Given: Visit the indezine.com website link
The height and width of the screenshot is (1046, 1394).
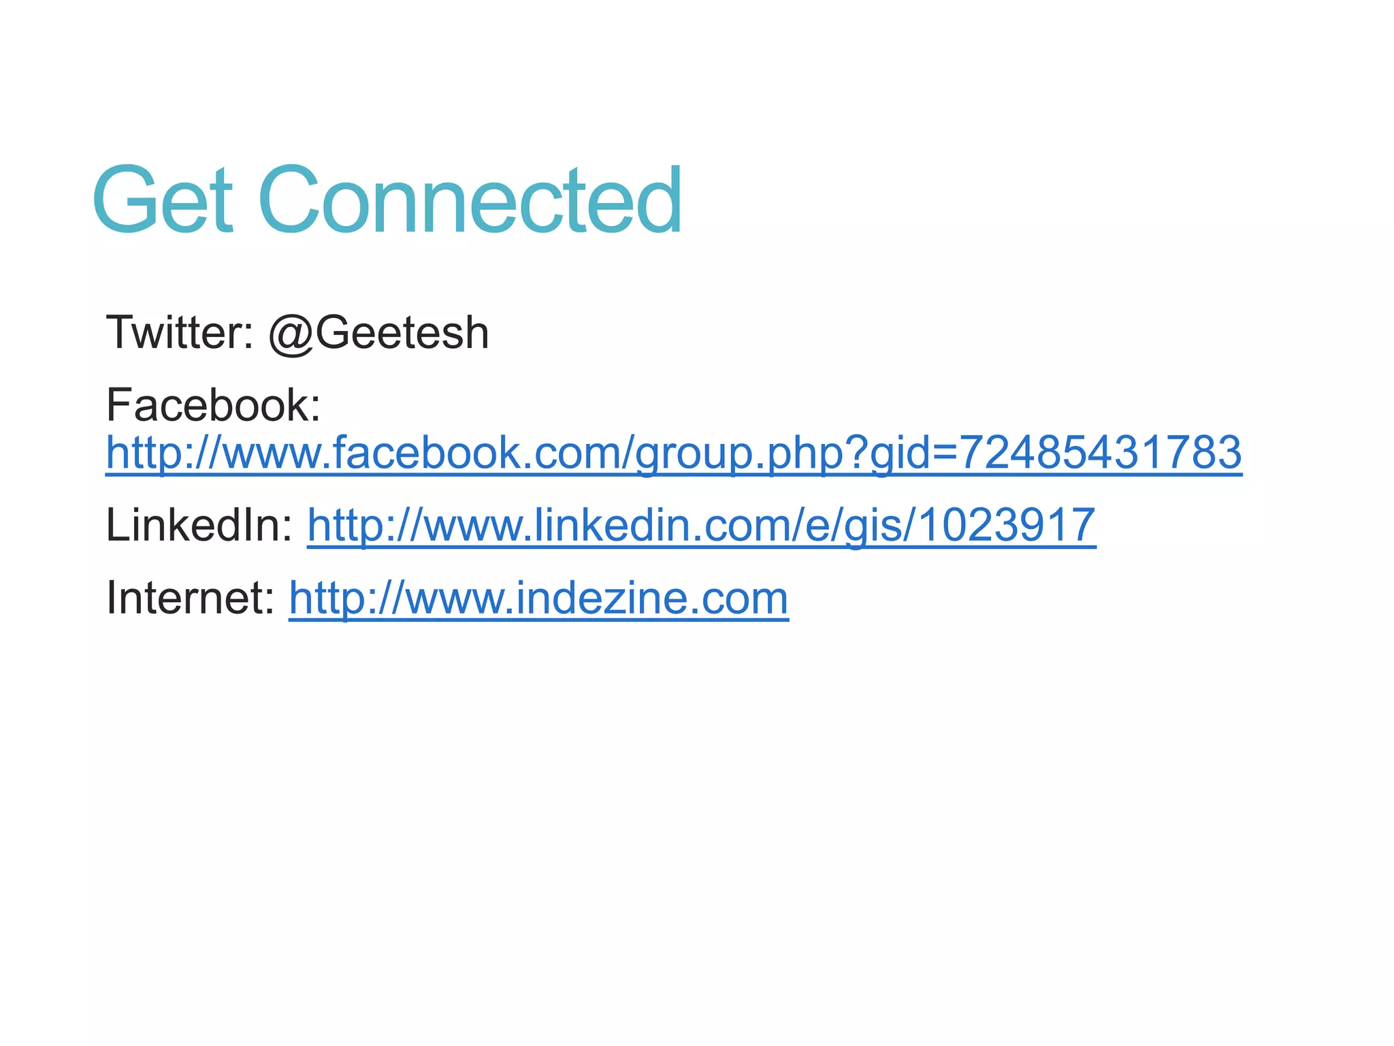Looking at the screenshot, I should [538, 599].
